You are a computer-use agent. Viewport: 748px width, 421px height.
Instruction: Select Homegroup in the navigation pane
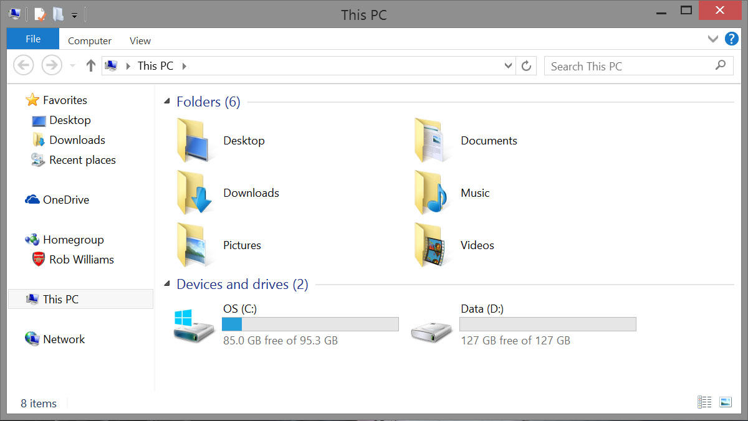click(74, 240)
